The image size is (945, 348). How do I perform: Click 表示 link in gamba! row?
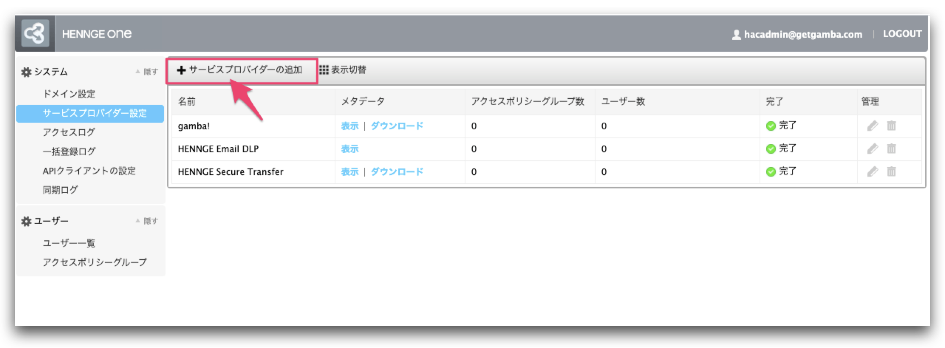350,126
